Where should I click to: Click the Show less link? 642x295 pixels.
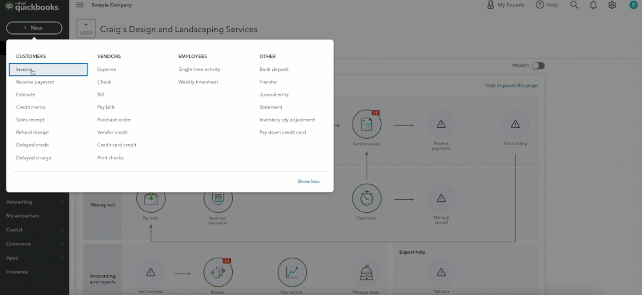308,182
